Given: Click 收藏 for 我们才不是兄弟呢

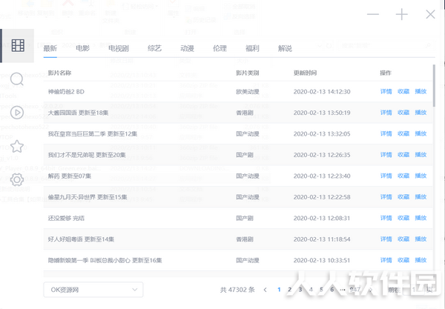Looking at the screenshot, I should click(403, 155).
